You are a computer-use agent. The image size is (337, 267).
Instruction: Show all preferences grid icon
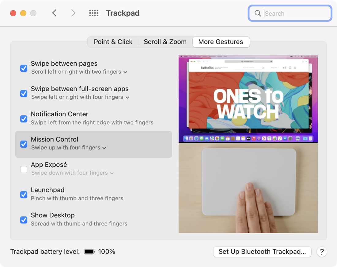[93, 13]
